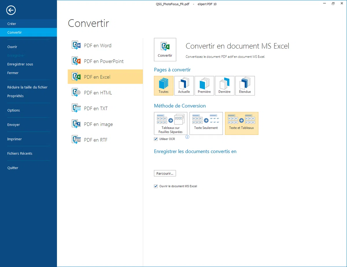
Task: Click the greyed Enregistrer sidebar item
Action: point(28,56)
